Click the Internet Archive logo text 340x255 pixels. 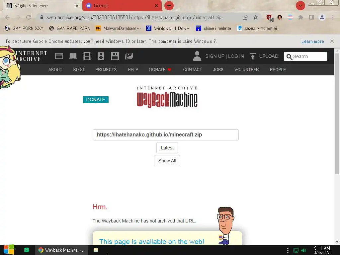(x=31, y=56)
